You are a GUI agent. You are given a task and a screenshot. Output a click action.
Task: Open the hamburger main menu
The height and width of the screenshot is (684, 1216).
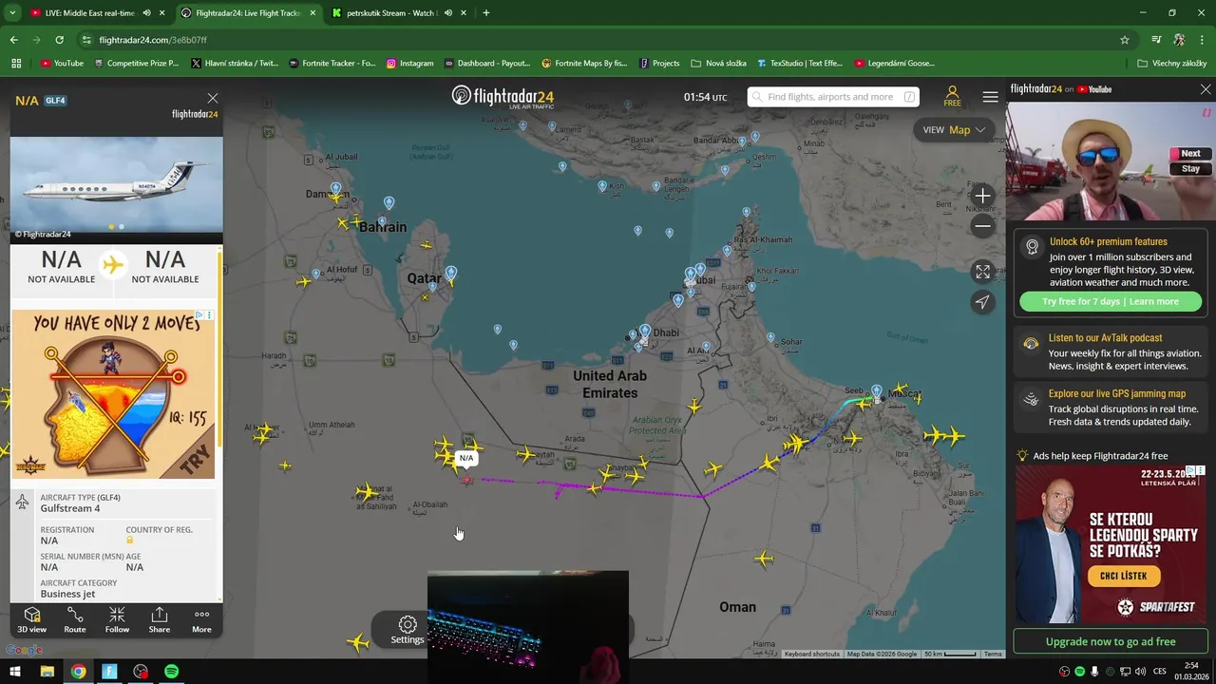point(990,97)
